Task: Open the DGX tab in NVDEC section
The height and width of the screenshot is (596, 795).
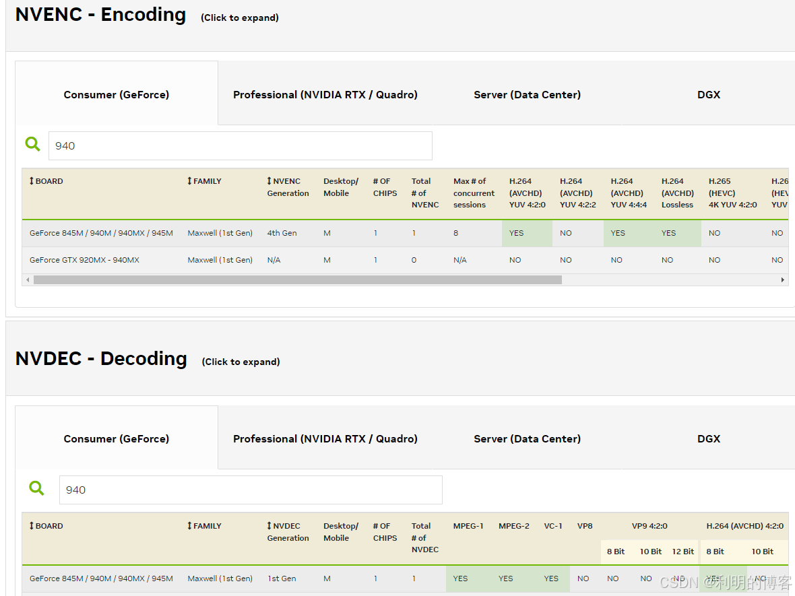Action: [x=709, y=438]
